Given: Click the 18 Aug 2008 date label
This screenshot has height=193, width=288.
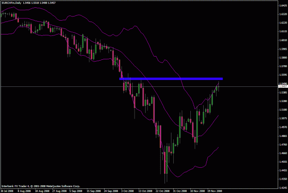Looking at the screenshot, I should pyautogui.click(x=42, y=191).
